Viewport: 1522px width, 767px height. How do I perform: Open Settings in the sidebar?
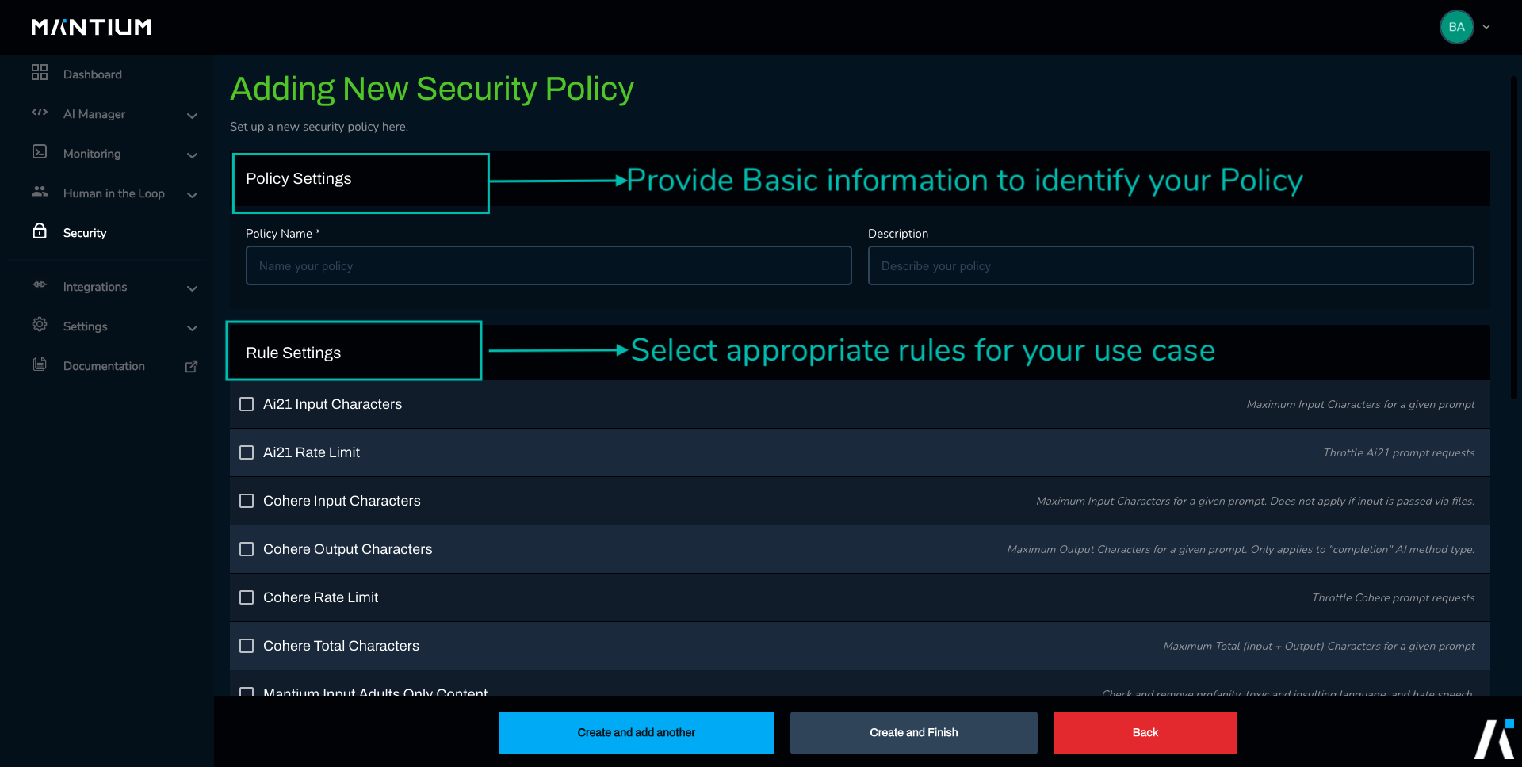tap(86, 326)
